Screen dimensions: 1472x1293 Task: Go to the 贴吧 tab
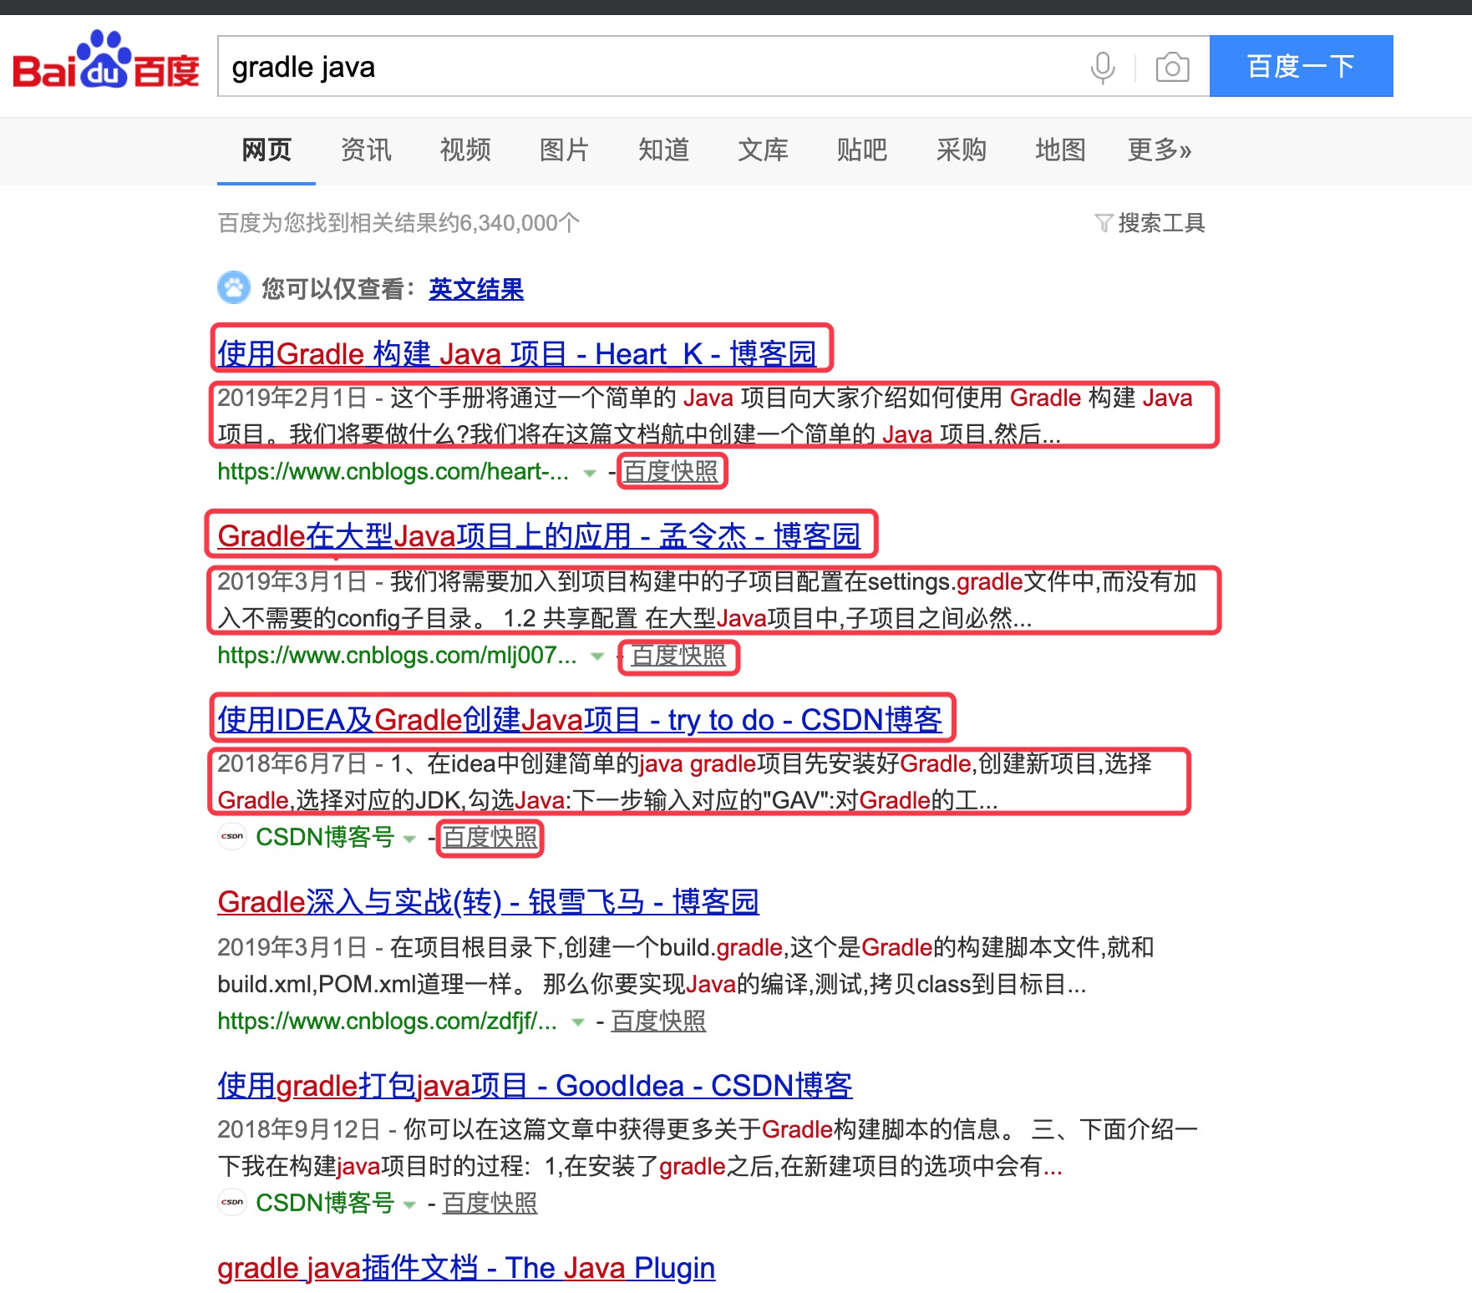[x=862, y=150]
